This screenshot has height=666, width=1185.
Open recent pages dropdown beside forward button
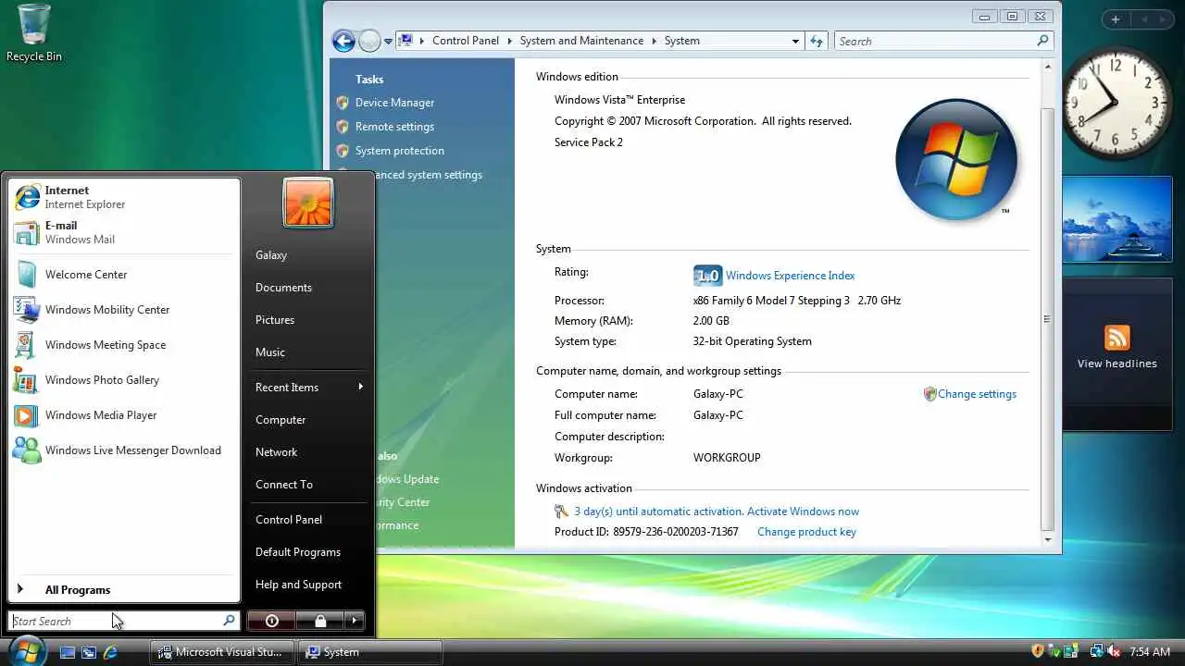click(x=389, y=42)
